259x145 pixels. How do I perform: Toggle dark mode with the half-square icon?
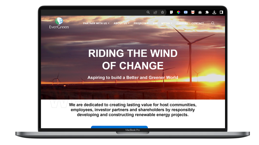(x=222, y=12)
